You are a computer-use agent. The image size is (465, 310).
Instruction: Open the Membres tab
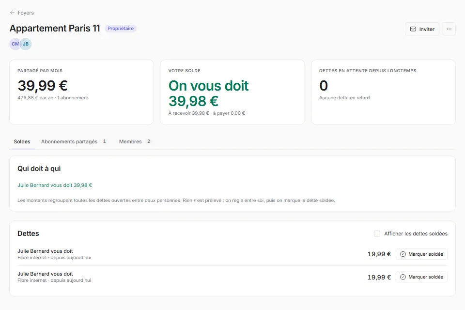click(135, 141)
